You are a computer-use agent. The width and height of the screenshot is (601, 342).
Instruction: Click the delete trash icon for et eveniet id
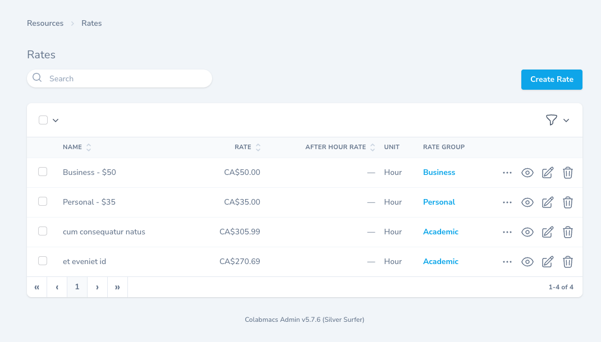click(567, 261)
